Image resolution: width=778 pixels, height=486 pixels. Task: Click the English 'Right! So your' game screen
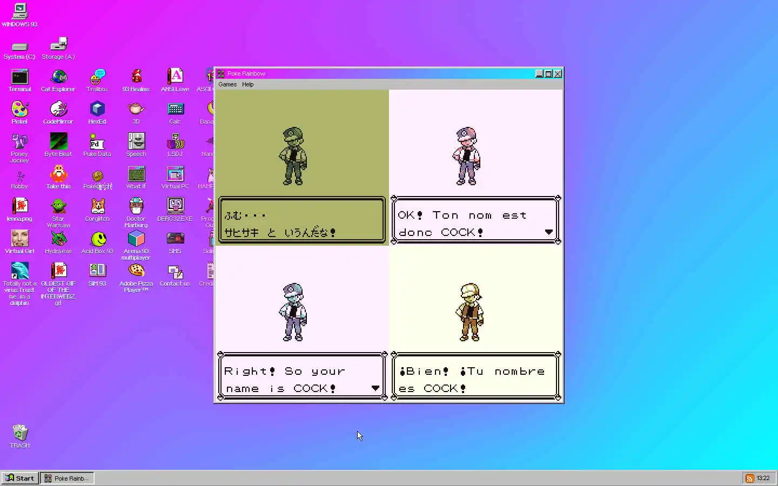pyautogui.click(x=302, y=323)
